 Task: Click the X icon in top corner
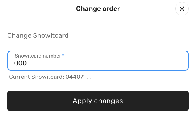pos(182,9)
